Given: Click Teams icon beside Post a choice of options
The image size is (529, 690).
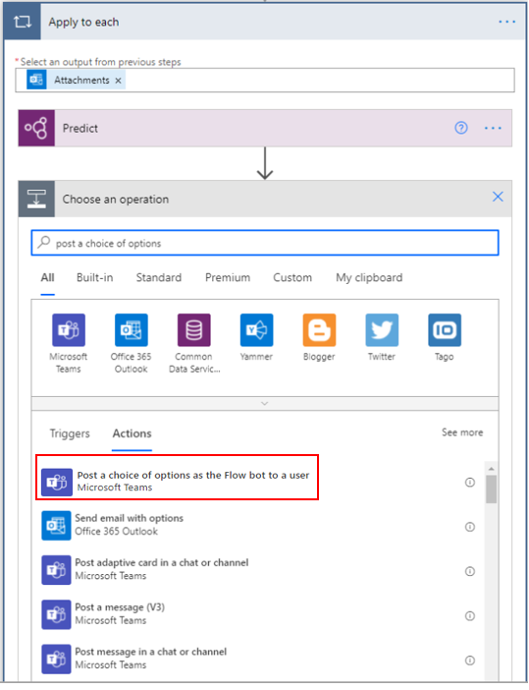Looking at the screenshot, I should (57, 482).
